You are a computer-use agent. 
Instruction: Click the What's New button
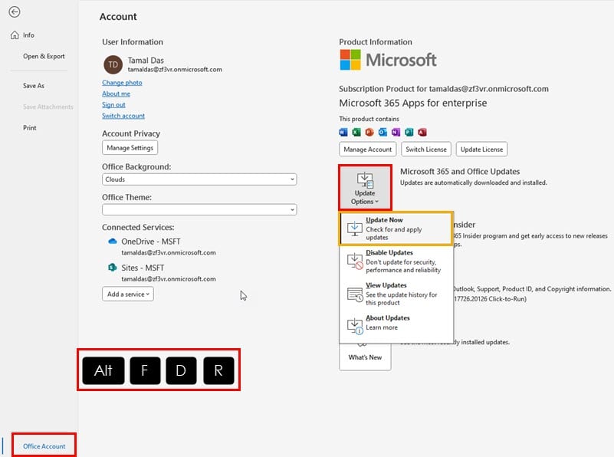coord(365,357)
